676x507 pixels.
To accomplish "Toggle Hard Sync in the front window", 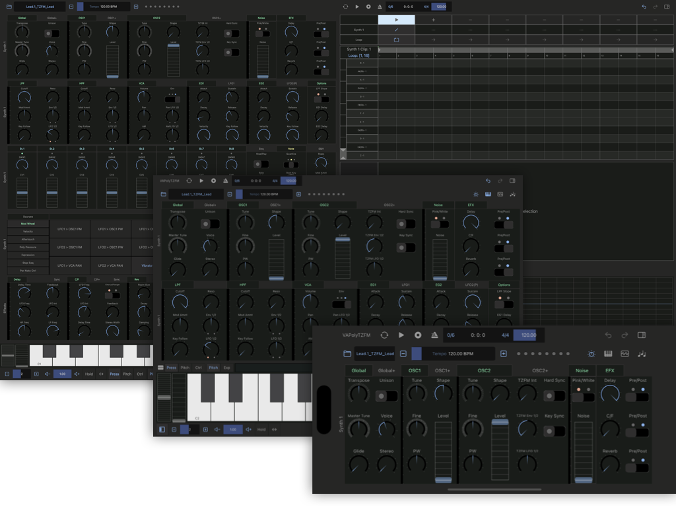I will pyautogui.click(x=553, y=396).
